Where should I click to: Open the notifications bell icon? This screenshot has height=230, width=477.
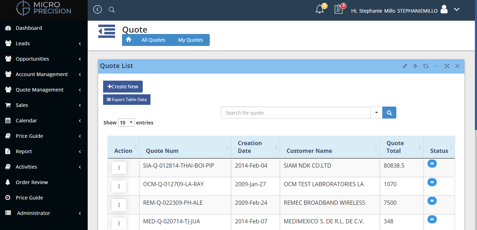(320, 10)
